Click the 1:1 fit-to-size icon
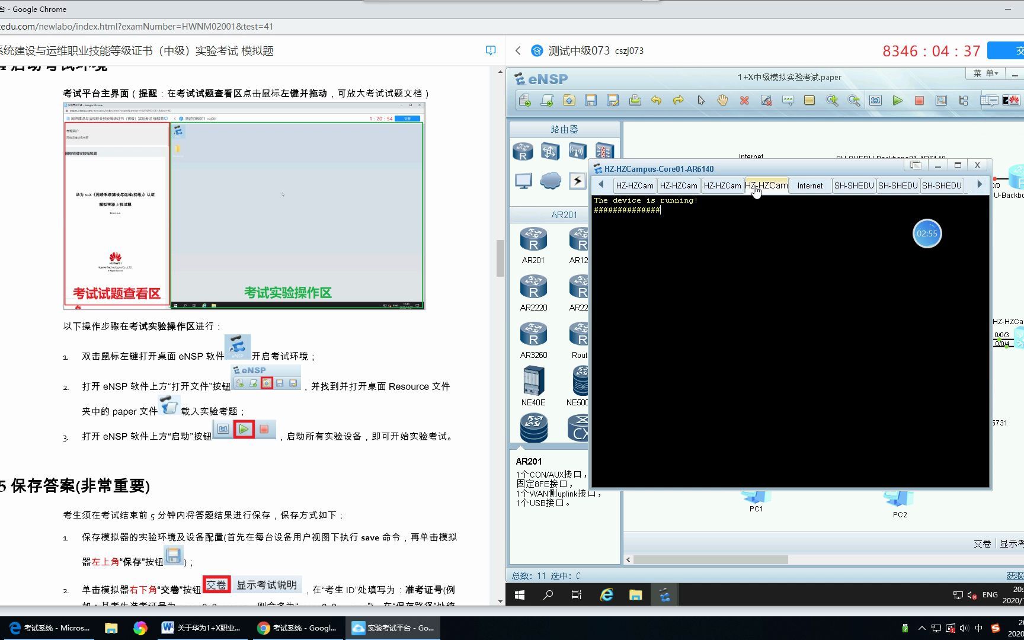The height and width of the screenshot is (640, 1024). coord(875,100)
